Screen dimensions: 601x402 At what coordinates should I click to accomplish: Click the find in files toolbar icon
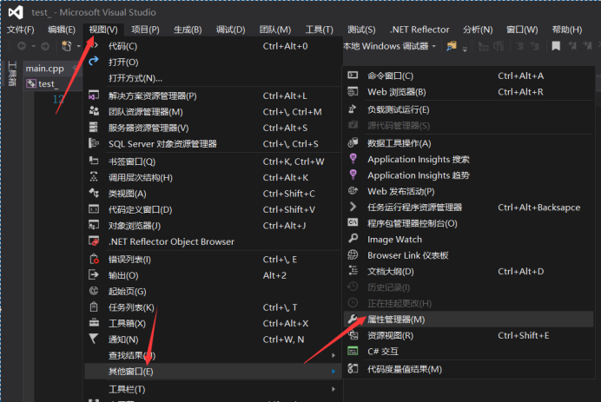[452, 46]
